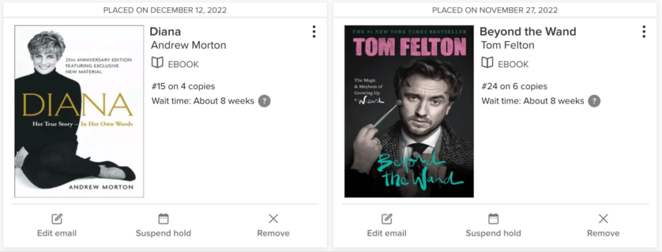662x252 pixels.
Task: Open the Diana book title link
Action: tap(165, 32)
